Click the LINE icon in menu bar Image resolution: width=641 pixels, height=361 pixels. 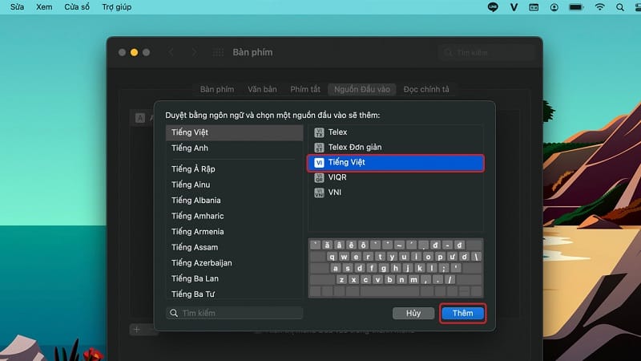coord(493,6)
